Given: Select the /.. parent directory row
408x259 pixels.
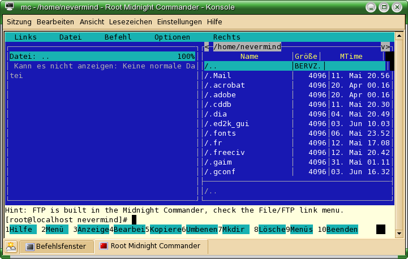Looking at the screenshot, I should click(x=295, y=66).
